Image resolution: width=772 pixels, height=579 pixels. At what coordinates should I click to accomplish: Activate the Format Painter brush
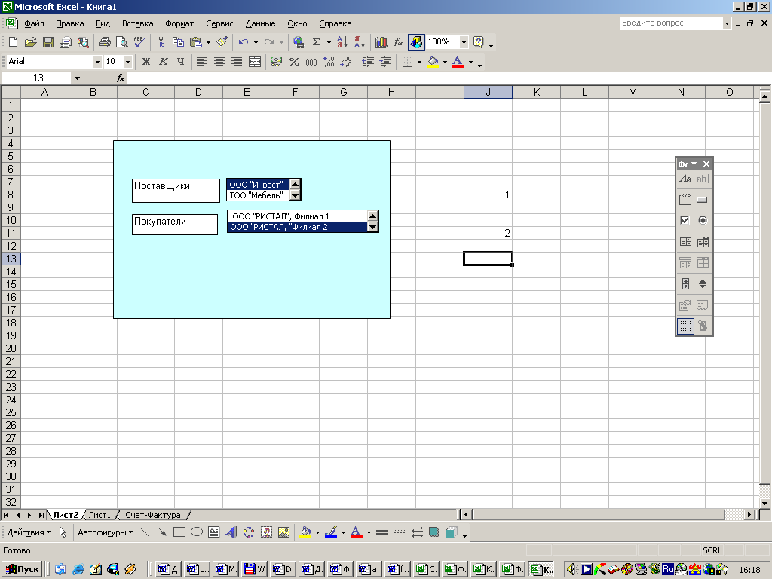(x=222, y=42)
